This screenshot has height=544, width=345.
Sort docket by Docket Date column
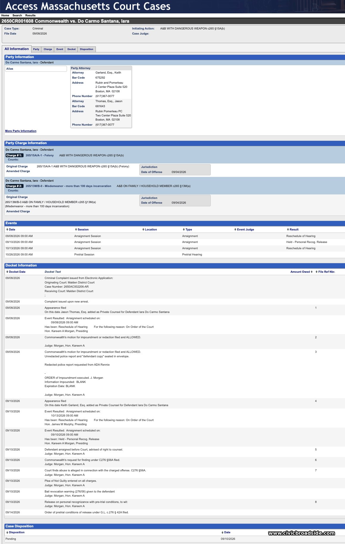click(16, 272)
